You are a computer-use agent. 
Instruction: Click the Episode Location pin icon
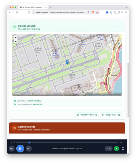pos(15,27)
